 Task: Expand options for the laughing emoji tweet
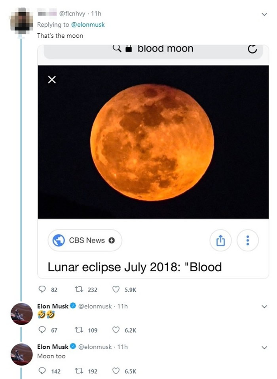[x=264, y=306]
